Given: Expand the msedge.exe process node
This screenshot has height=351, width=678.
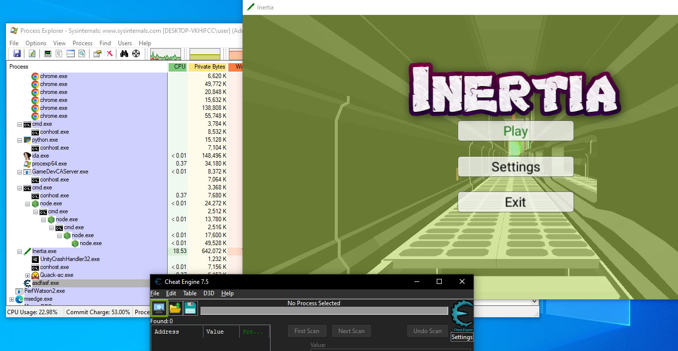Looking at the screenshot, I should coord(11,299).
